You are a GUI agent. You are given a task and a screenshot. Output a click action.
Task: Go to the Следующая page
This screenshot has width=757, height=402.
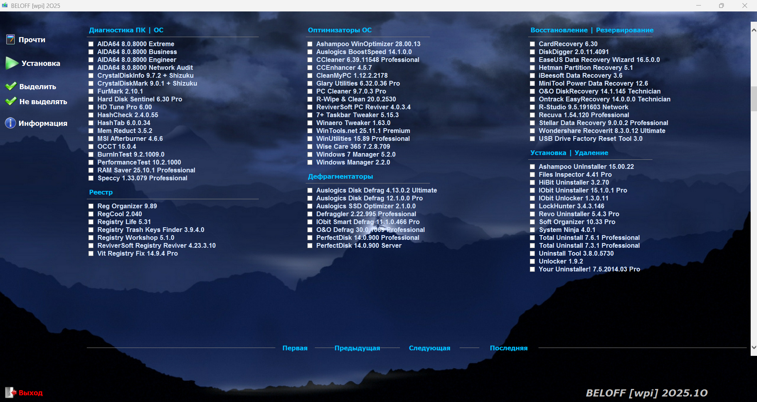(x=429, y=348)
